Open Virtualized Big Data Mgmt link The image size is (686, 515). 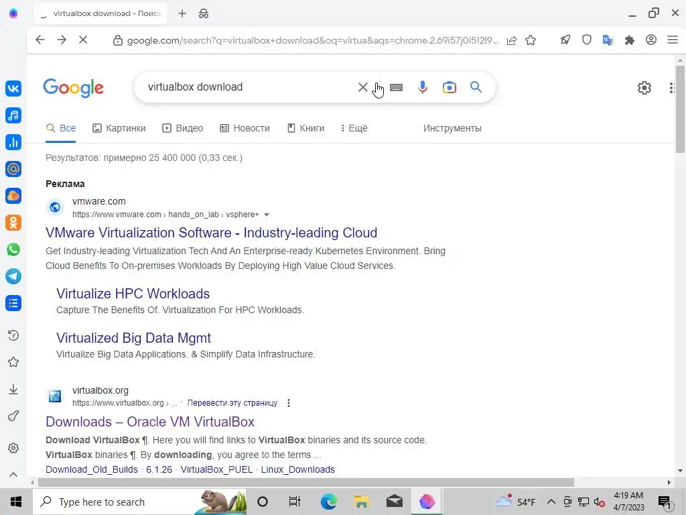pos(133,338)
